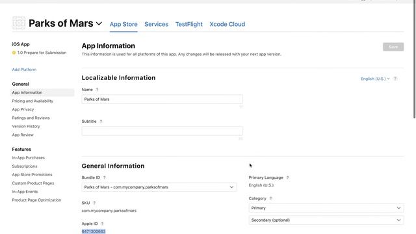The width and height of the screenshot is (416, 234).
Task: Open the English (U.S.) localization dropdown
Action: point(375,79)
